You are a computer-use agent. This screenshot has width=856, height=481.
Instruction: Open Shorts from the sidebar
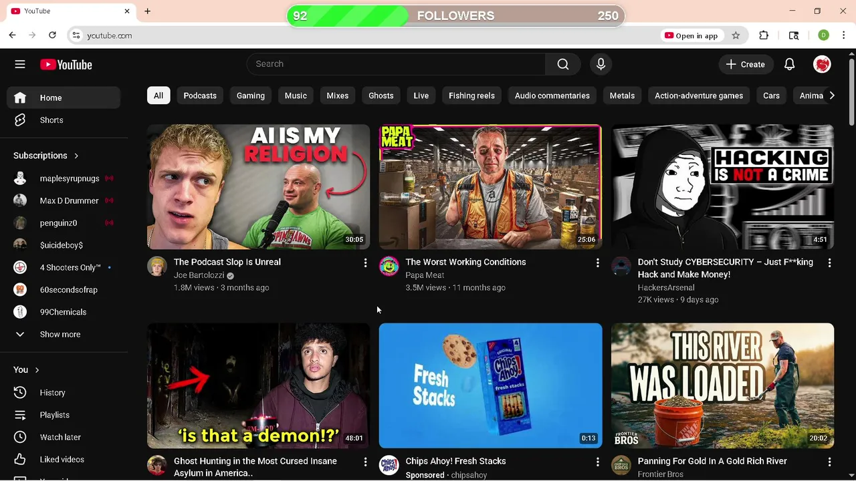[x=64, y=120]
